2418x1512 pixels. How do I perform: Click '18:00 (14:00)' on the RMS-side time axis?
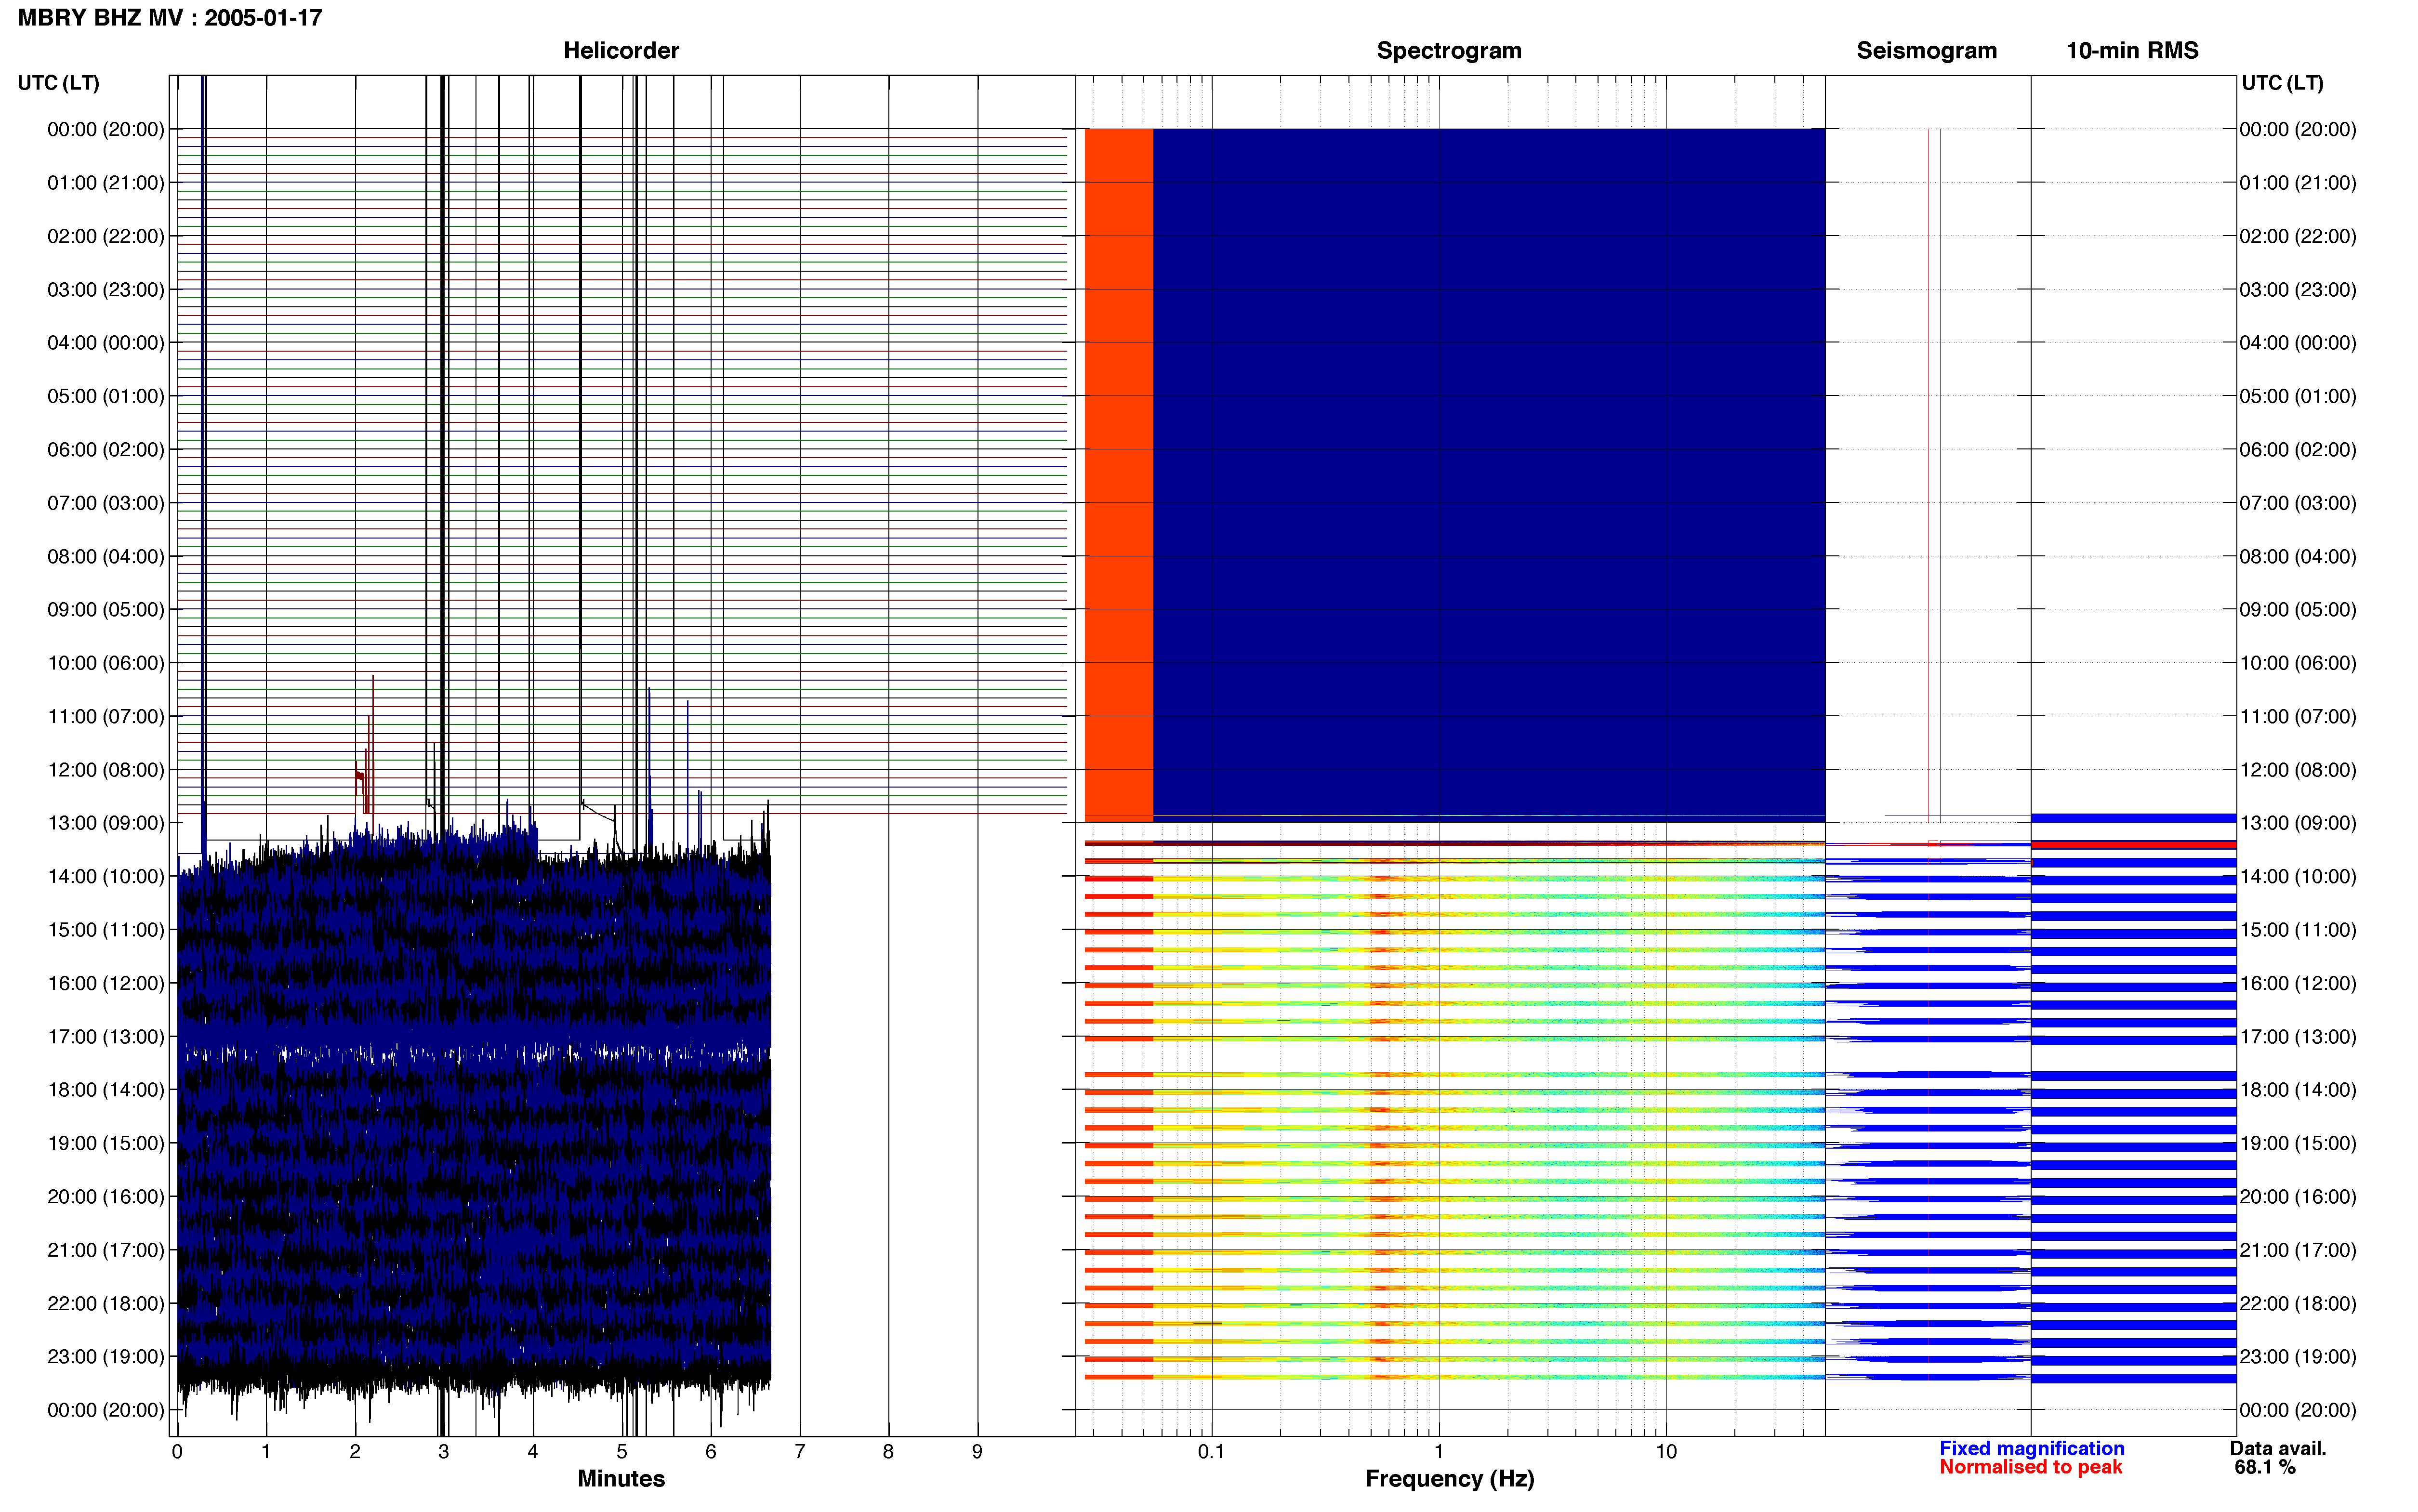tap(2298, 1090)
